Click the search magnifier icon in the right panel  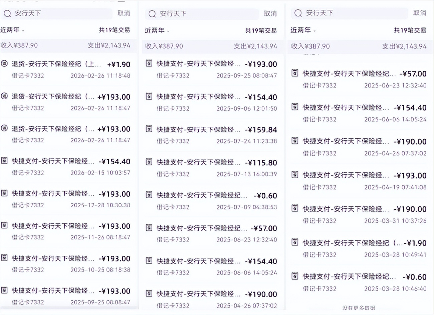click(298, 13)
